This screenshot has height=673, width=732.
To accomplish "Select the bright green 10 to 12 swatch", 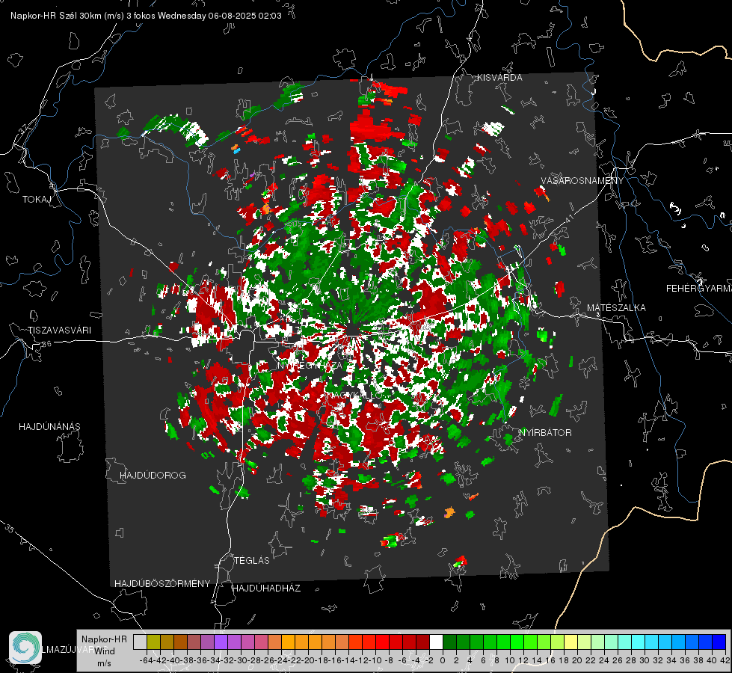I will point(517,642).
